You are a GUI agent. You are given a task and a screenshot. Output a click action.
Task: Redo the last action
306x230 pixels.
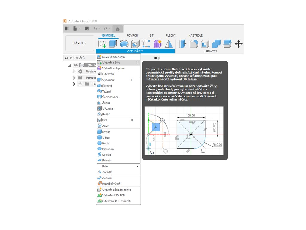(x=105, y=28)
